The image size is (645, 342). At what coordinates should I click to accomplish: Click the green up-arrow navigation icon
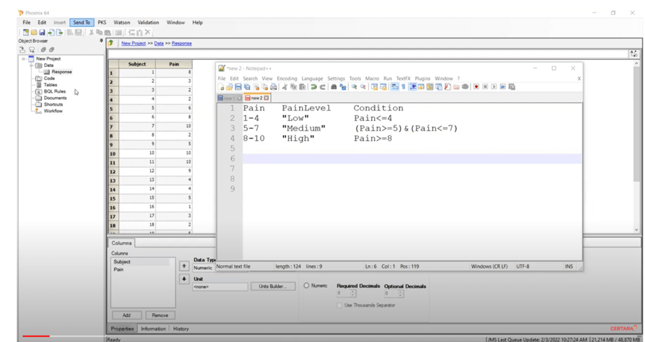pos(111,43)
